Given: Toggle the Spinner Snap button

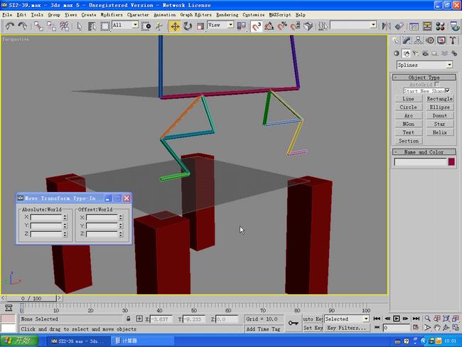Looking at the screenshot, I should (295, 26).
